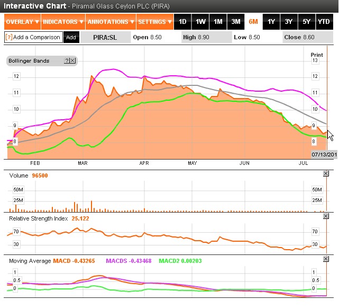The height and width of the screenshot is (308, 339).
Task: Open the SETTINGS dropdown menu
Action: pos(155,22)
